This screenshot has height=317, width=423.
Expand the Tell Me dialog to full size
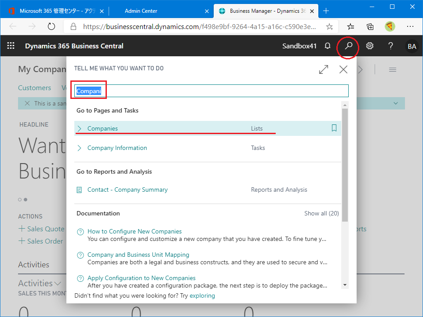[324, 69]
